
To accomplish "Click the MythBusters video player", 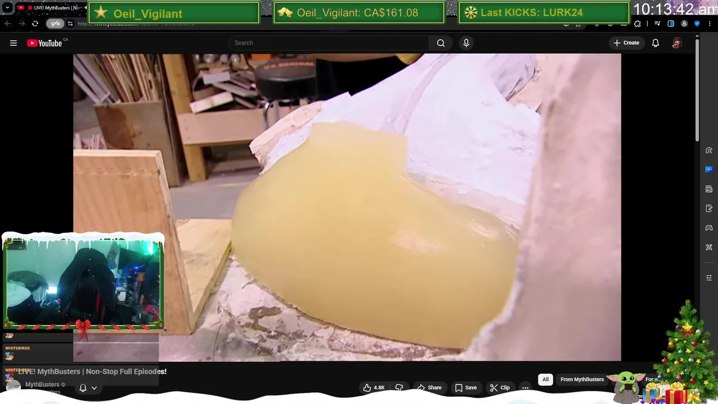I will [x=347, y=207].
